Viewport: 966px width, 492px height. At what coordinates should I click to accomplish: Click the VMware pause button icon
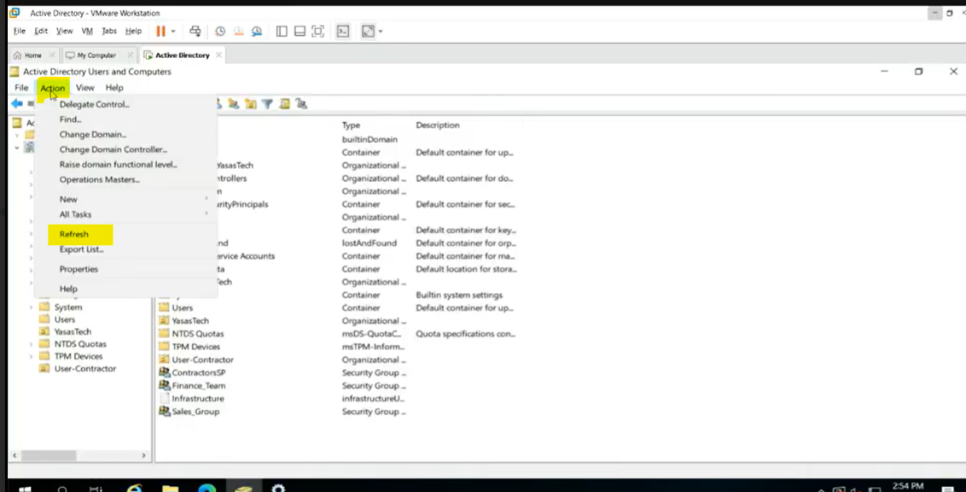[160, 31]
